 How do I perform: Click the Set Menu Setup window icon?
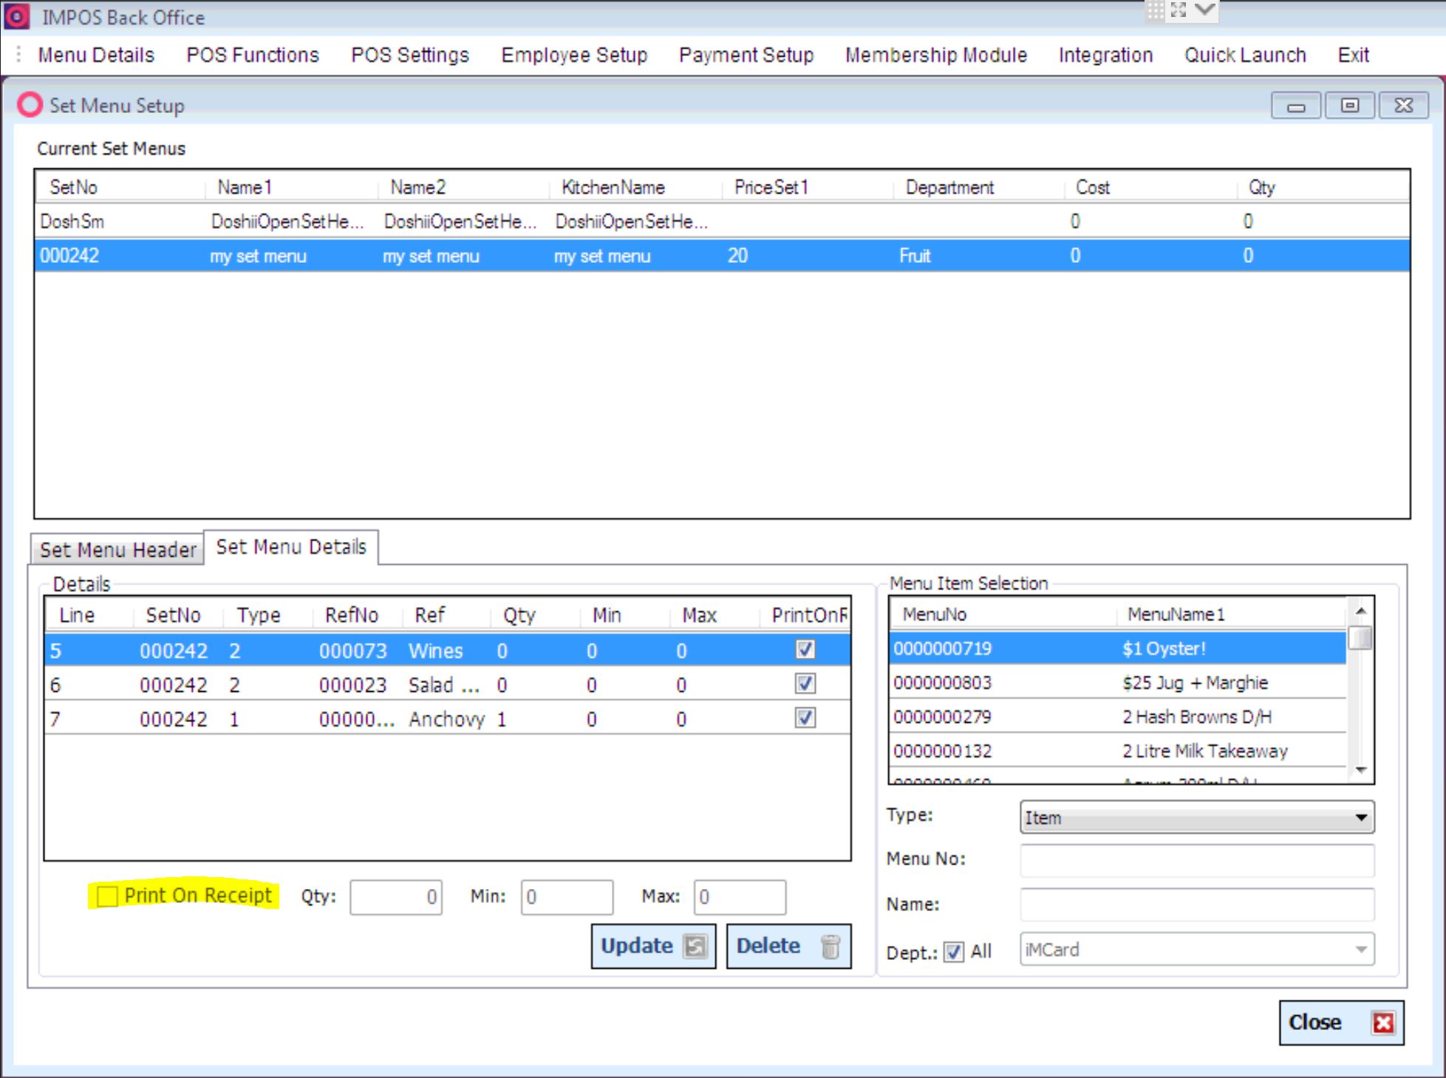coord(30,105)
